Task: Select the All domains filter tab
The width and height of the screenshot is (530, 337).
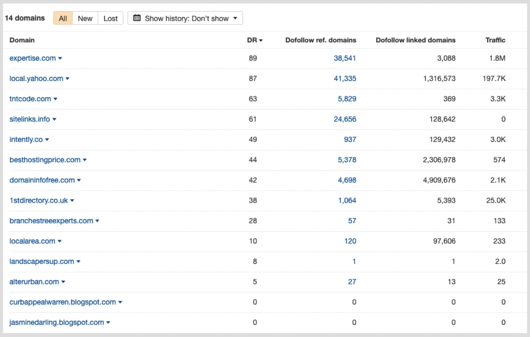Action: coord(63,18)
